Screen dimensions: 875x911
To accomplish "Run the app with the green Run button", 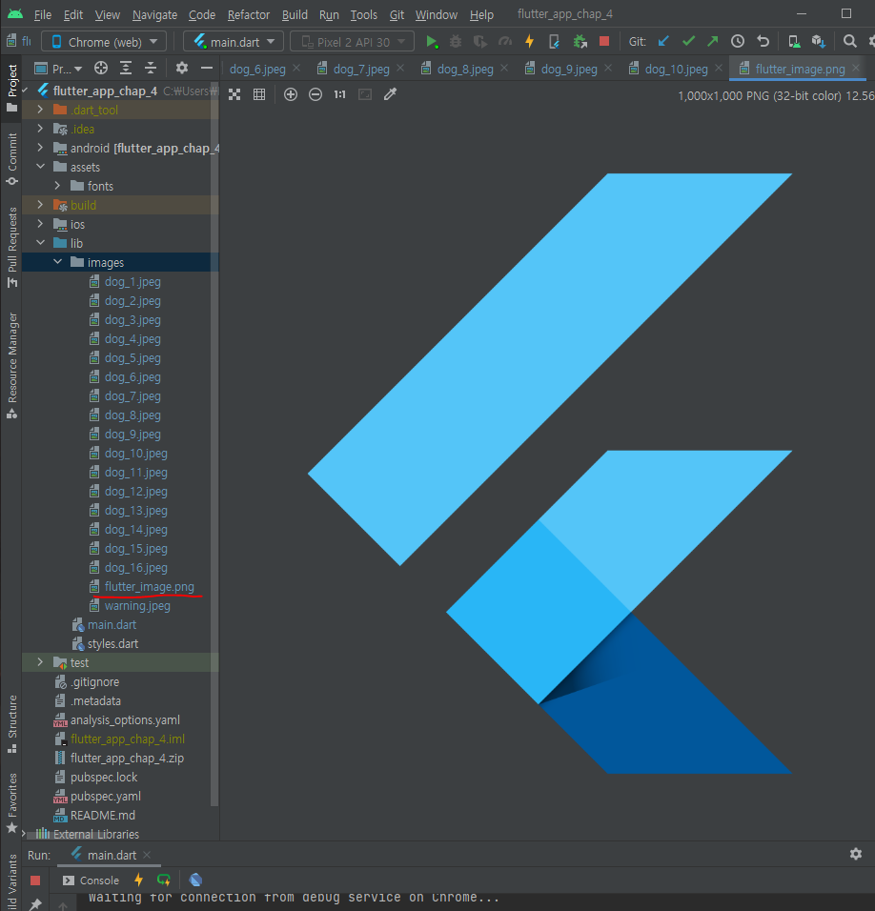I will [431, 42].
